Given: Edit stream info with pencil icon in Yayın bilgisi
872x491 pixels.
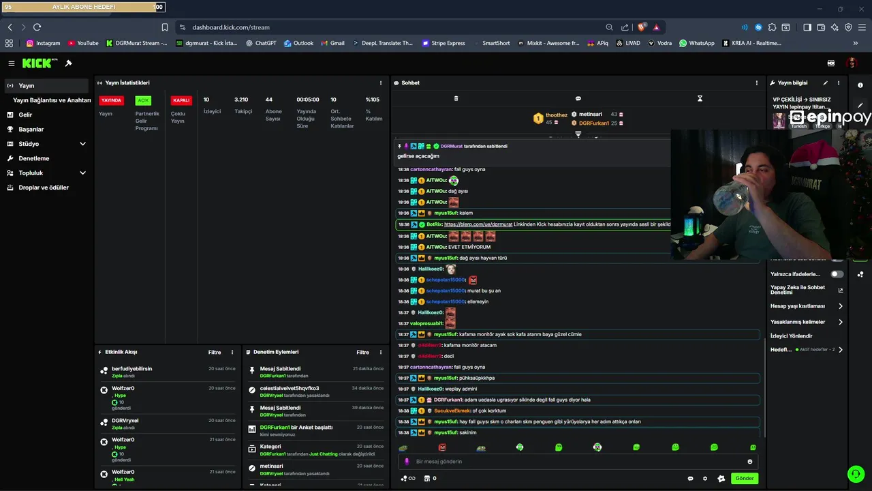Looking at the screenshot, I should tap(826, 83).
